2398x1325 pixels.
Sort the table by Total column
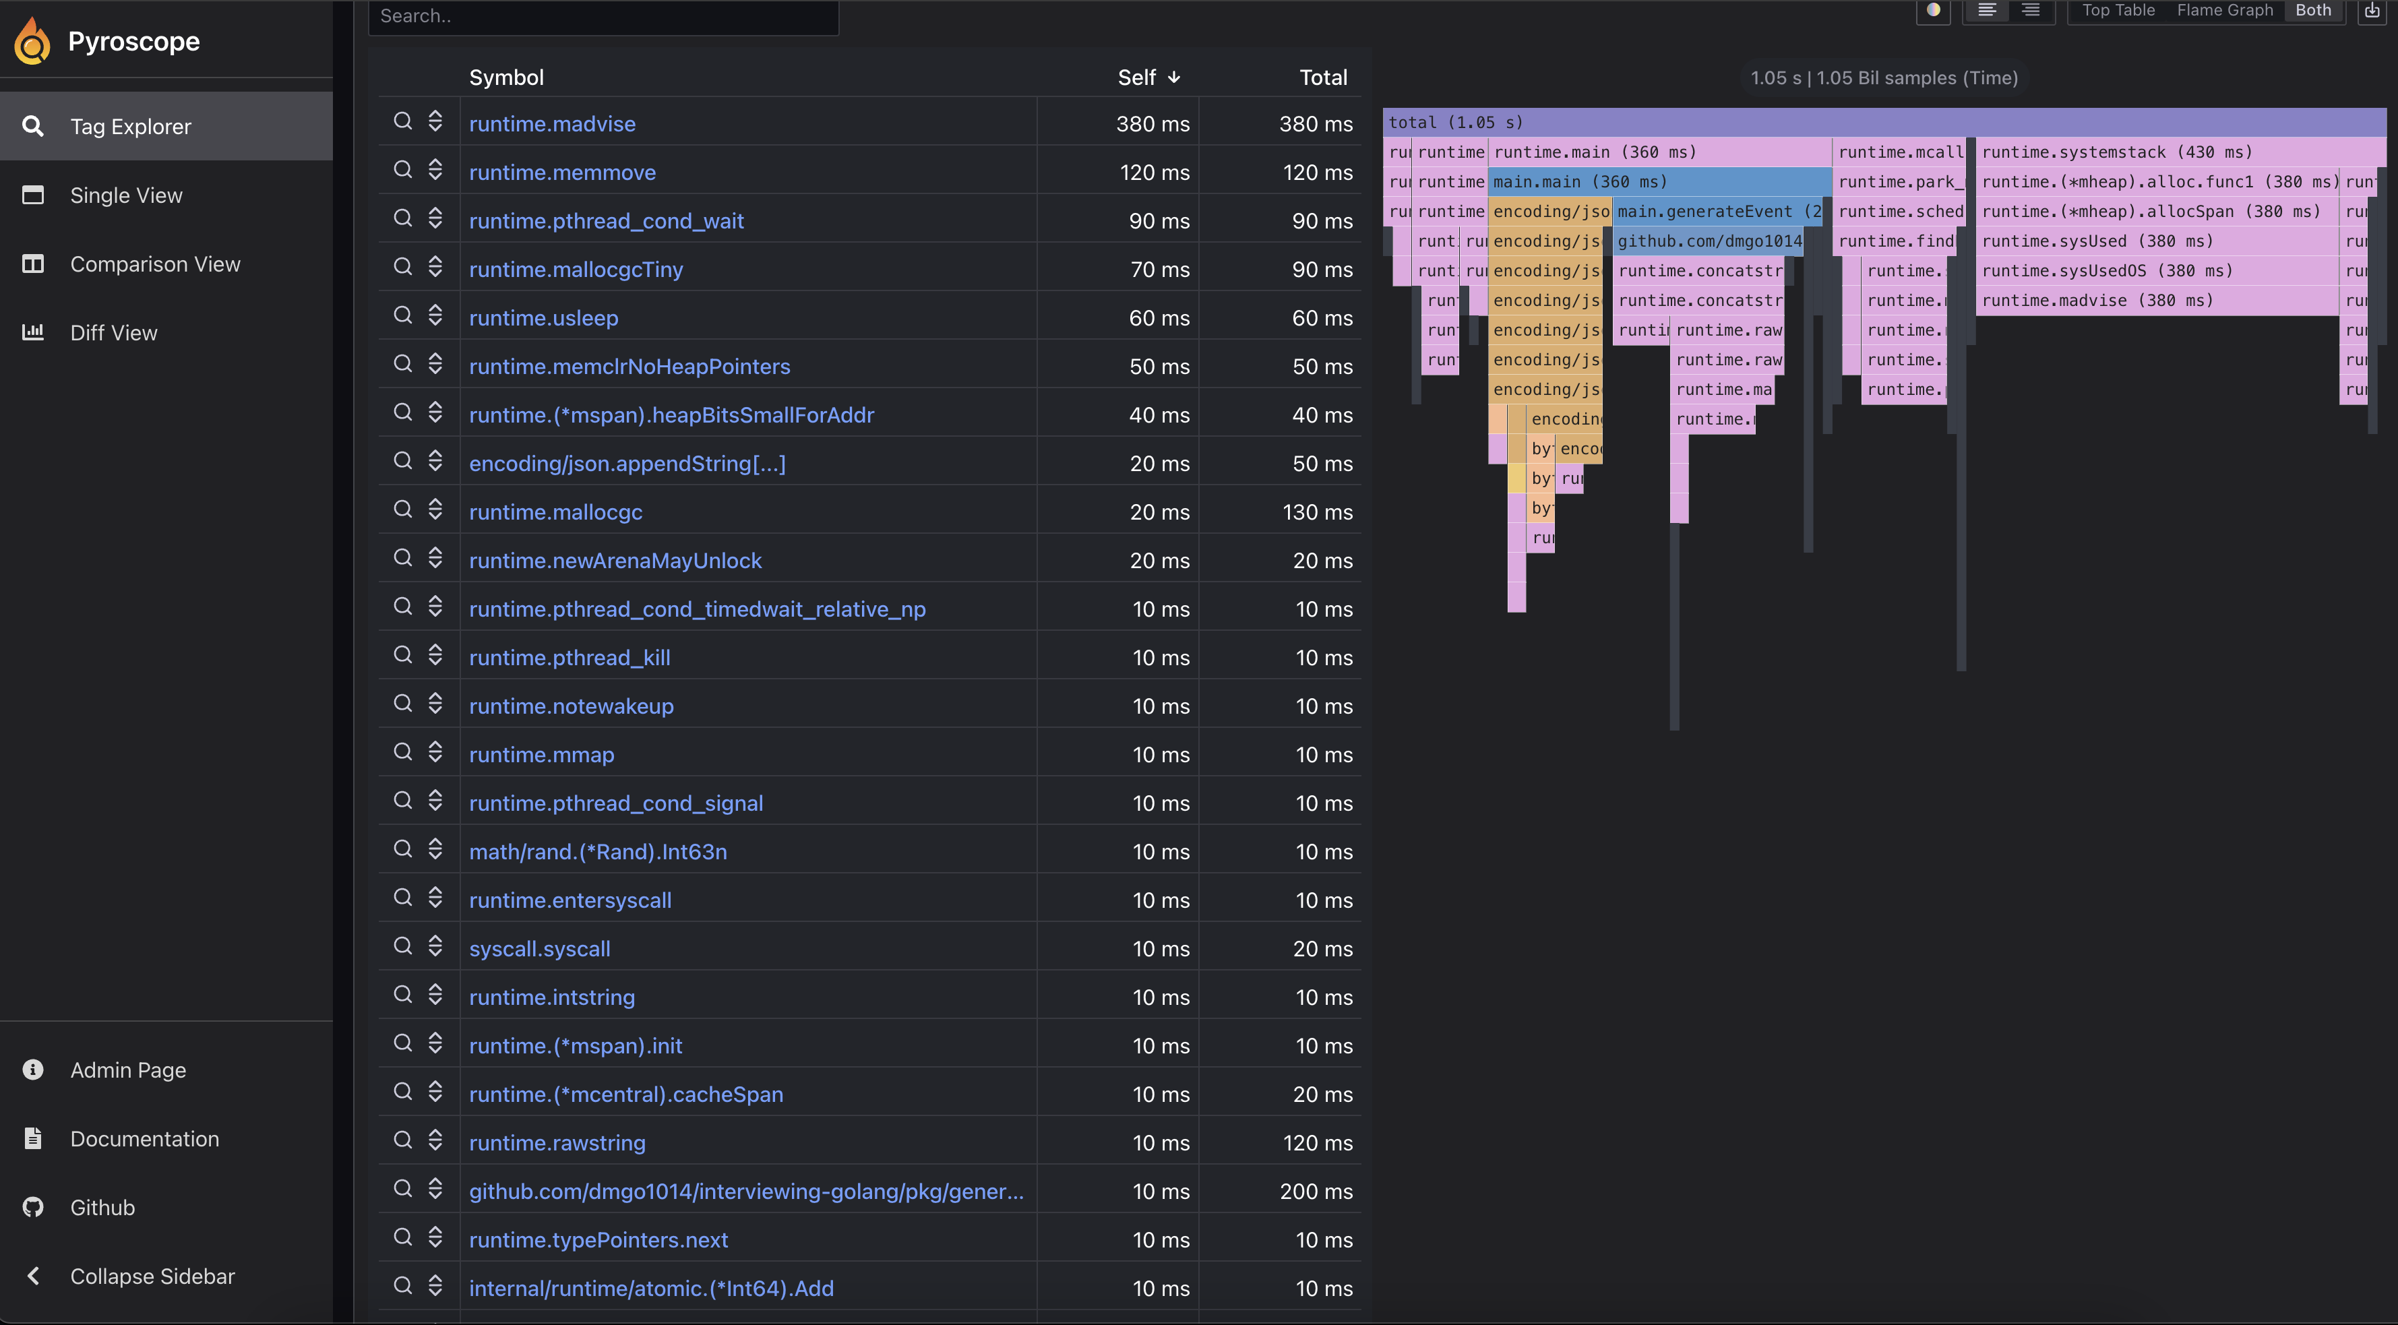1323,78
